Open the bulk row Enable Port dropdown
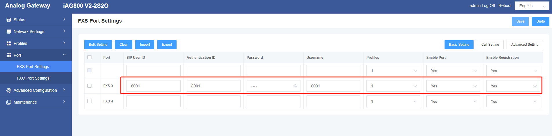Screen dimensions: 552x136 click(453, 71)
